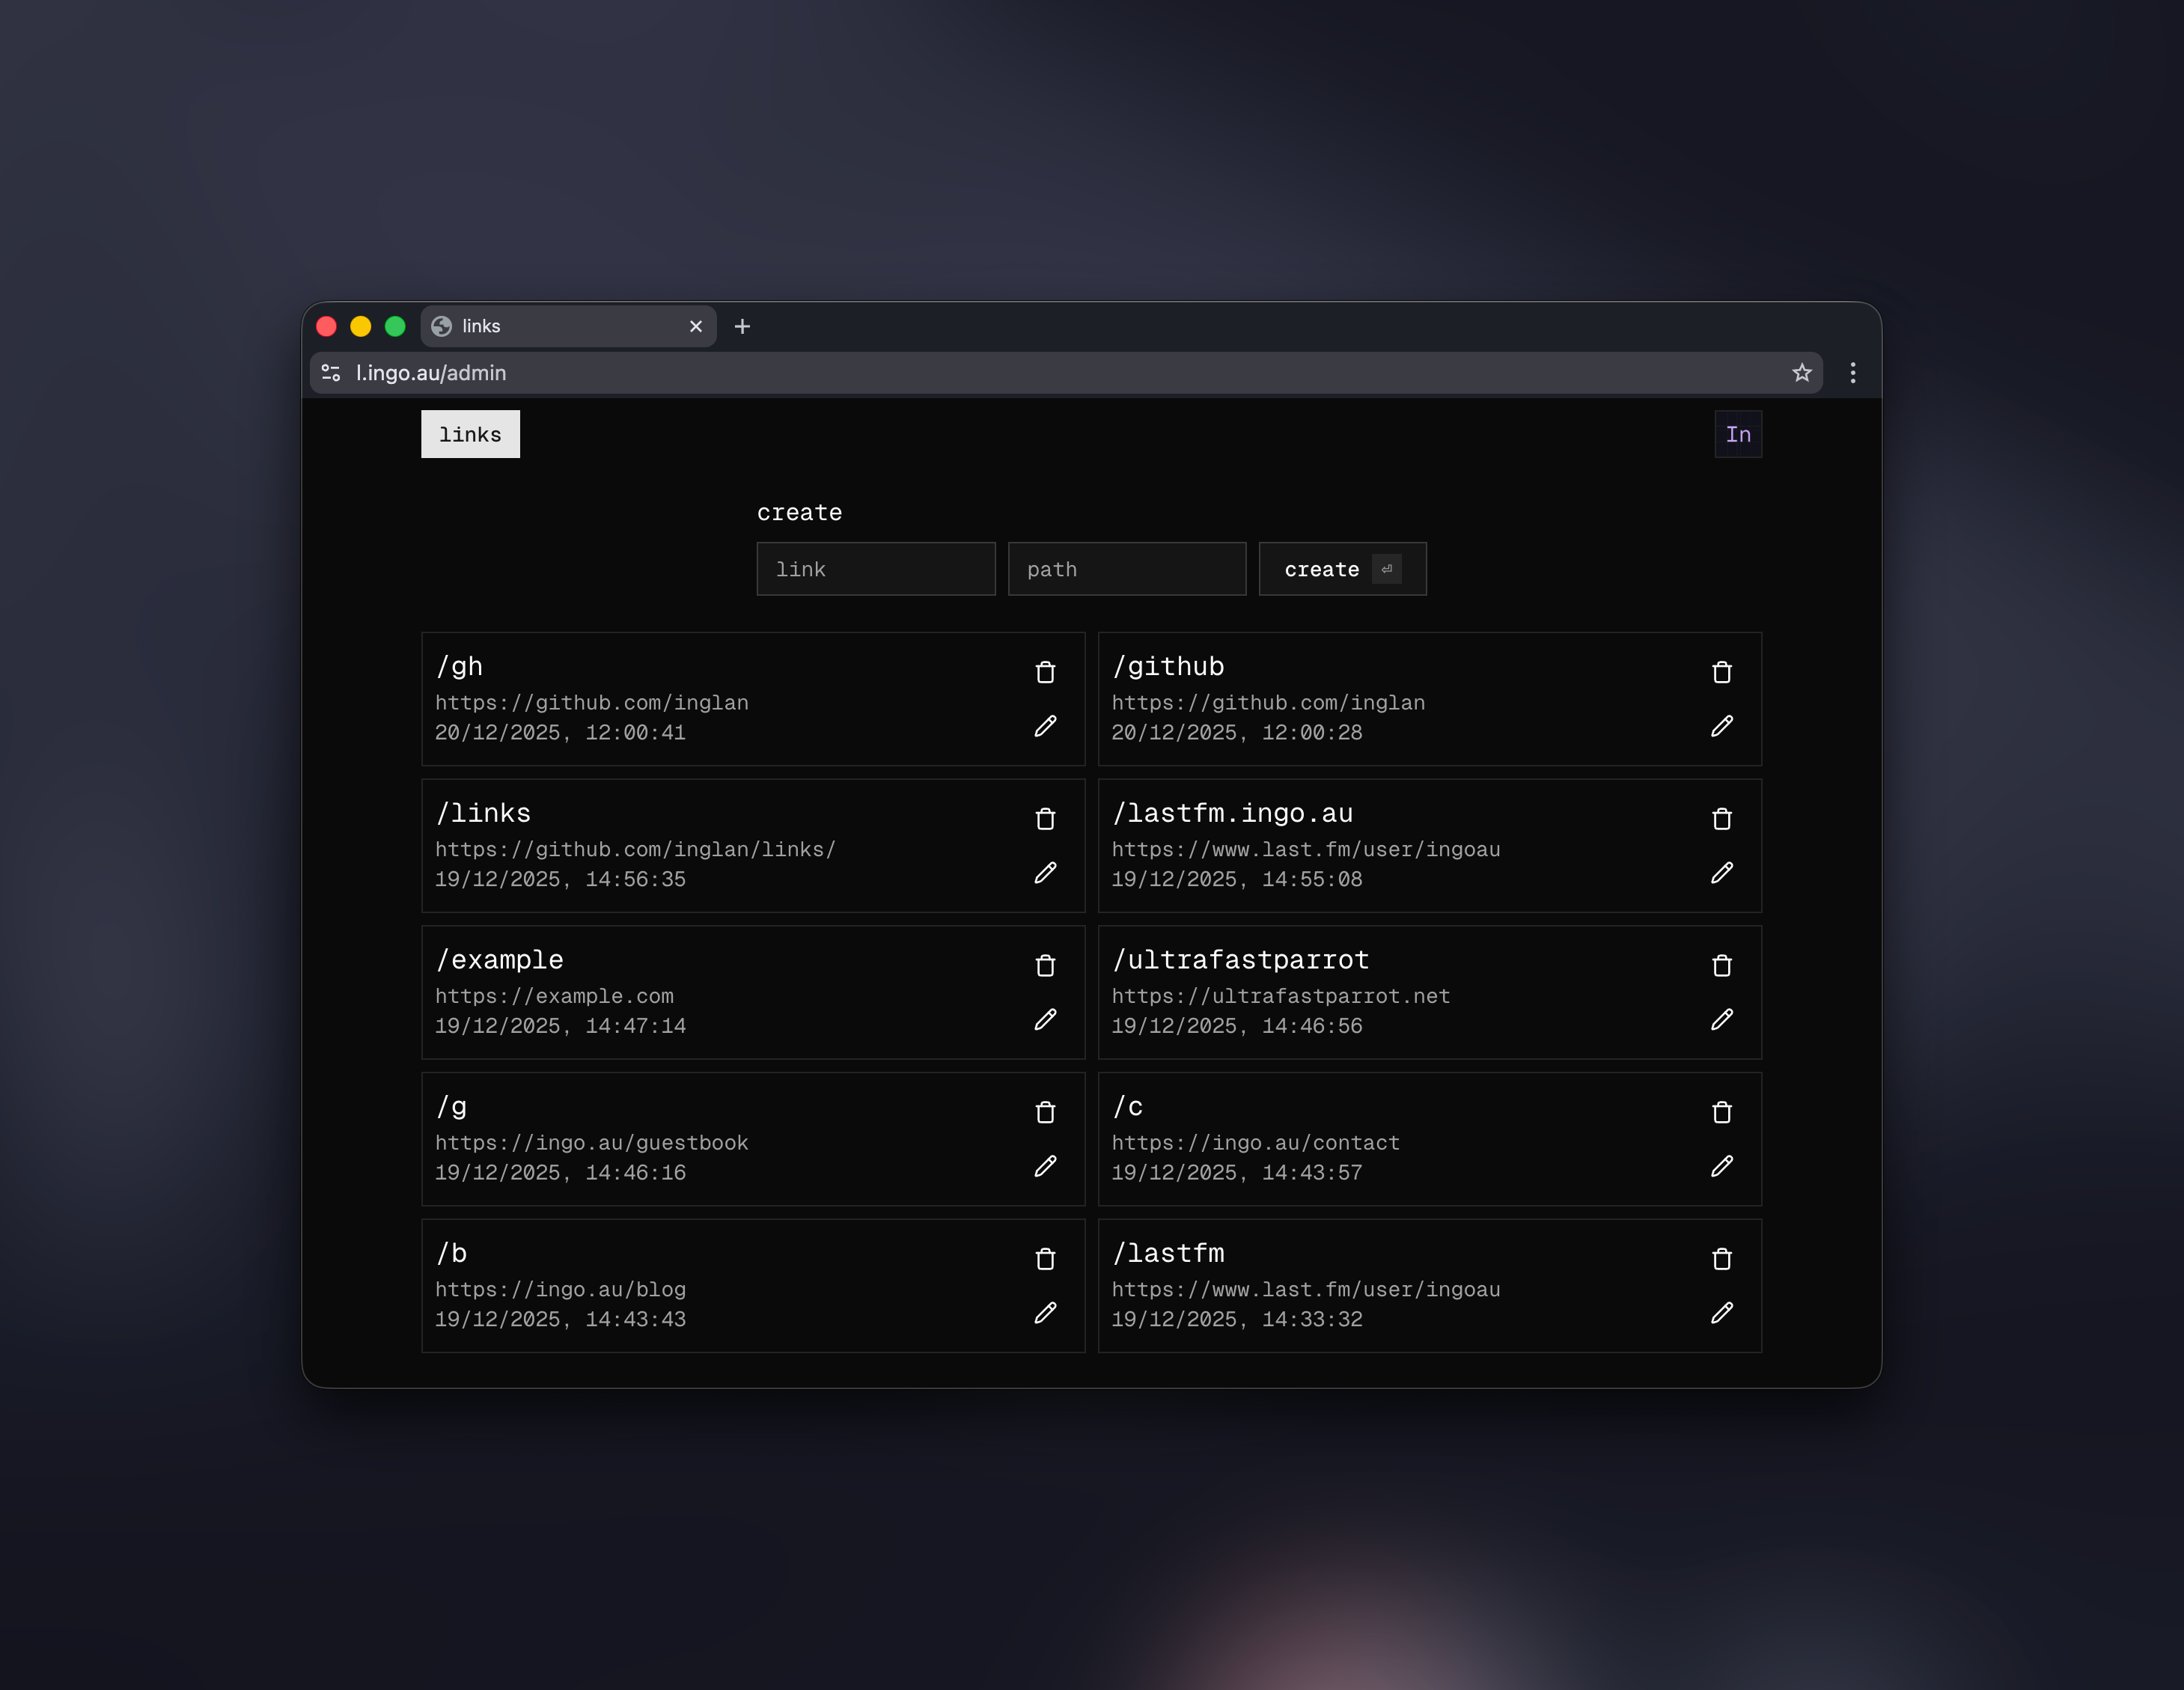This screenshot has width=2184, height=1690.
Task: Delete the /links entry
Action: [x=1045, y=819]
